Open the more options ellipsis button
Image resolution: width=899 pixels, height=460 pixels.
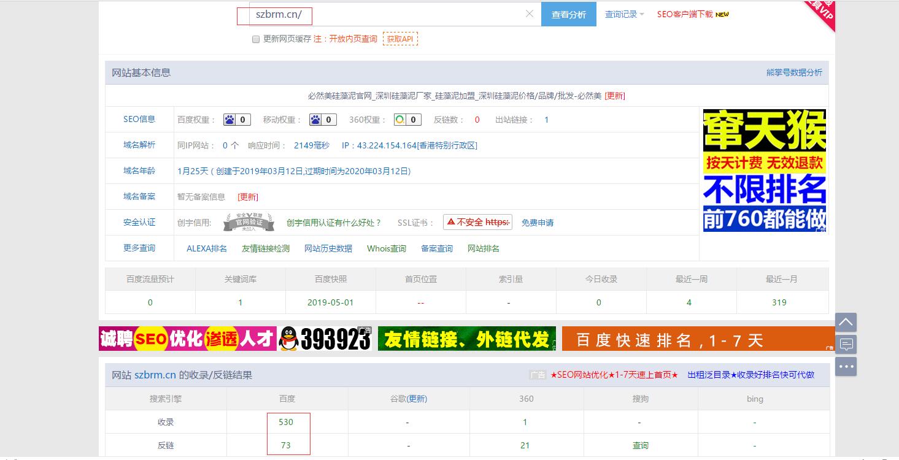(846, 366)
